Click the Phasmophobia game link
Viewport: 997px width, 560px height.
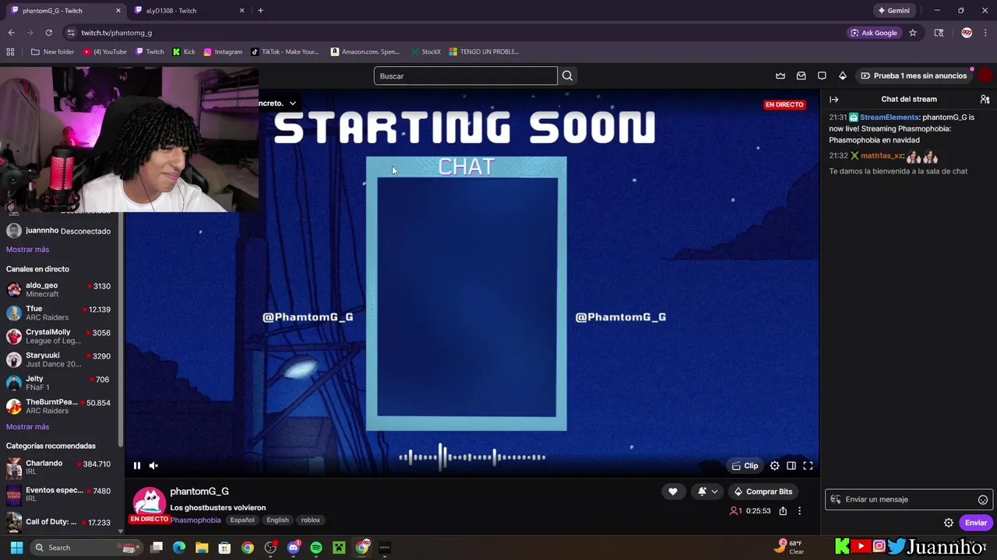point(196,520)
